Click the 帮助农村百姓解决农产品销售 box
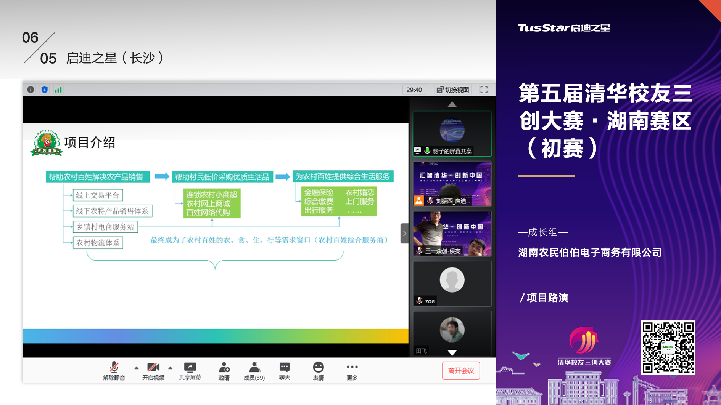Screen dimensions: 721x405 [x=98, y=177]
